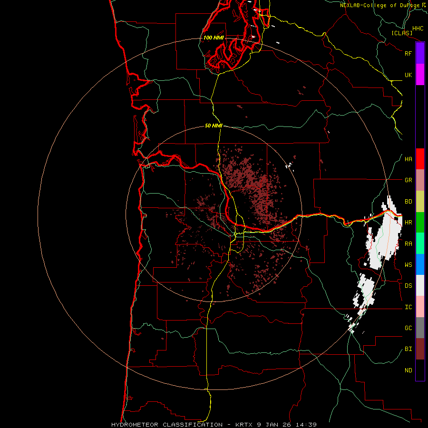Click the "RA" legend label
Screen dimensions: 428x428
pyautogui.click(x=408, y=244)
